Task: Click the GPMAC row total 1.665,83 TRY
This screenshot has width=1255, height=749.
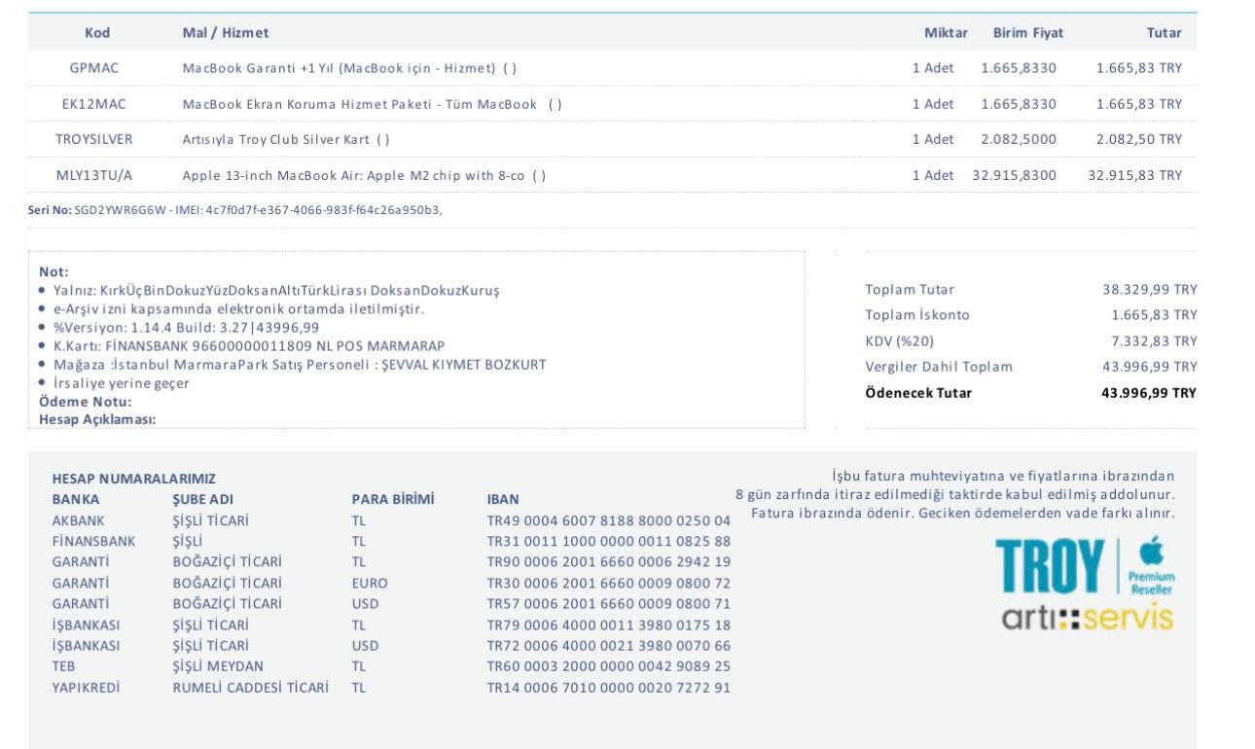Action: tap(1139, 68)
